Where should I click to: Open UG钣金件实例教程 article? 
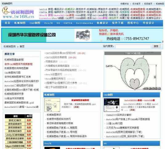coord(14,98)
